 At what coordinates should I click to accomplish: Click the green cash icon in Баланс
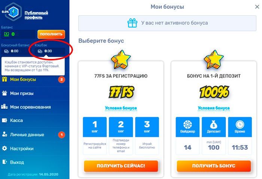tap(6, 34)
